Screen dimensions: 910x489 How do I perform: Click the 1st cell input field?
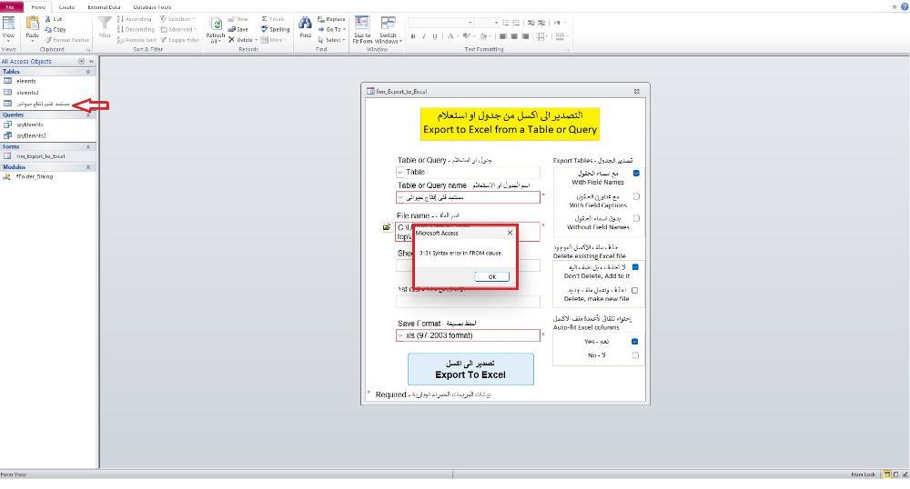click(x=468, y=301)
